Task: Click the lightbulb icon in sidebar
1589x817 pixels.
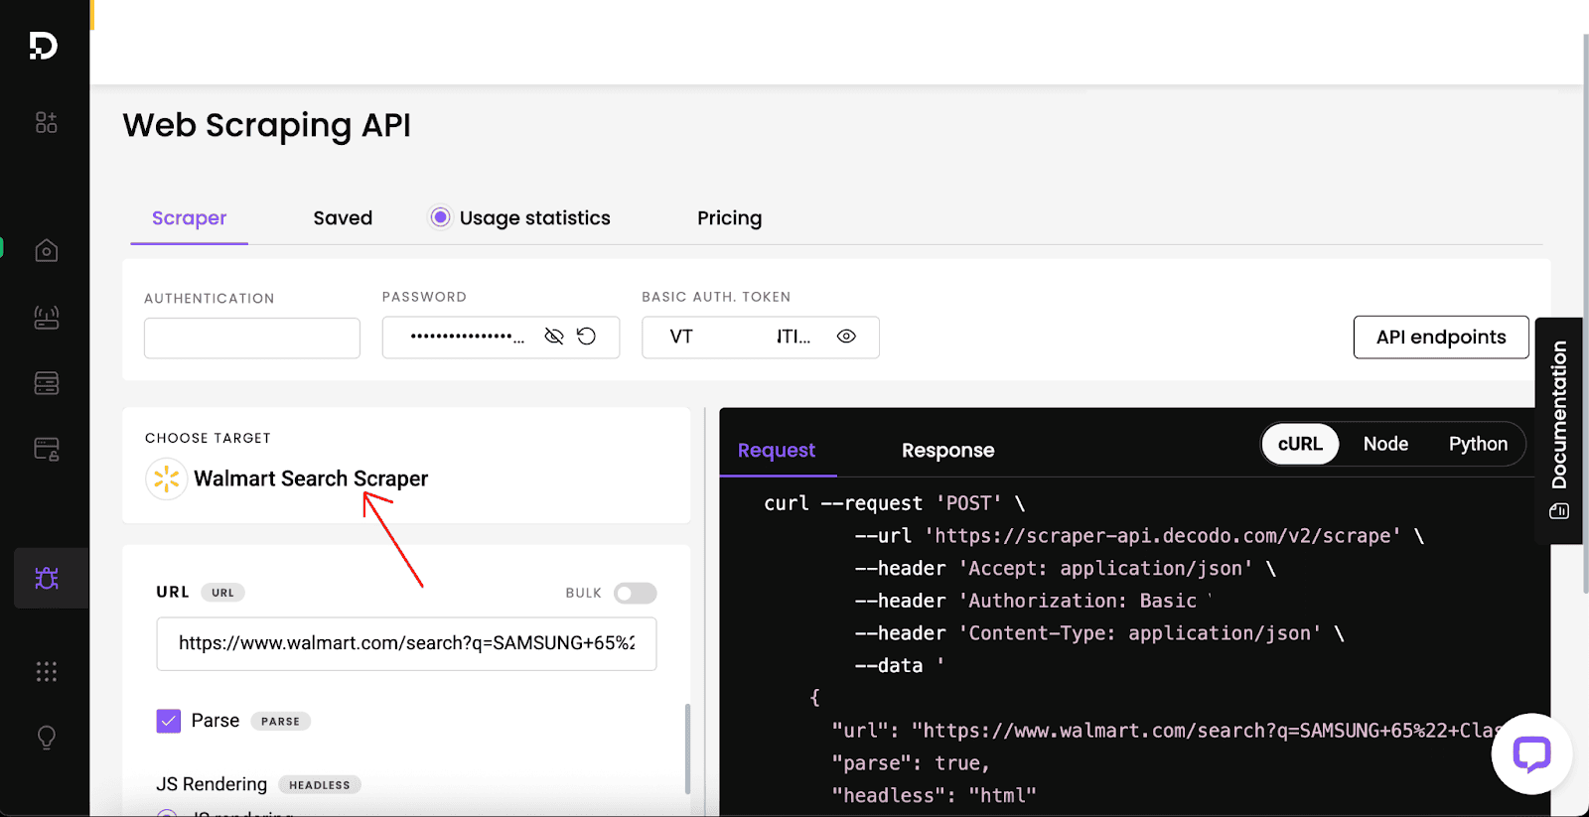Action: (46, 738)
